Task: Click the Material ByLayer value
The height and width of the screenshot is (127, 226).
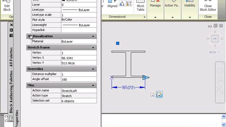Action: [79, 42]
